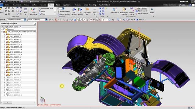
Task: Open the Menu dropdown on the selection bar
Action: pyautogui.click(x=2, y=20)
